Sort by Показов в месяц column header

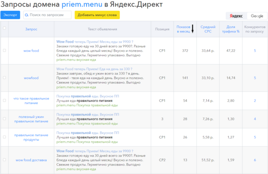(183, 29)
